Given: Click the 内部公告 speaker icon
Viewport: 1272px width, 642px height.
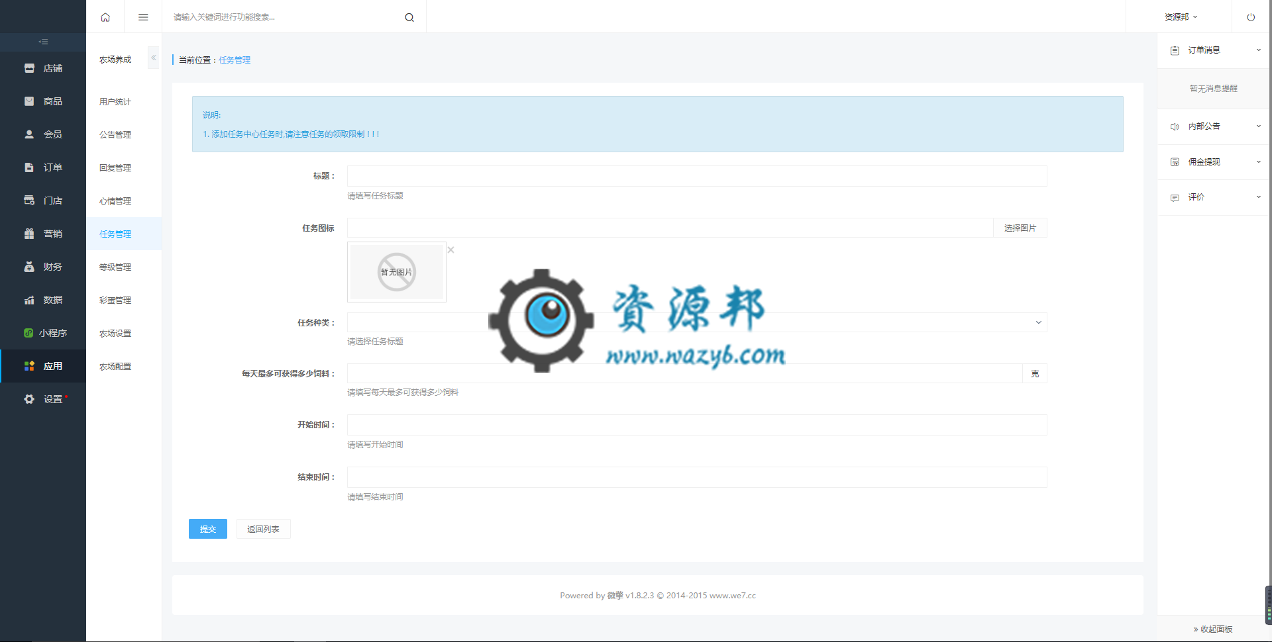Looking at the screenshot, I should click(1175, 126).
